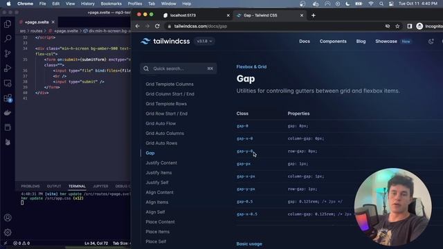Open Justify Content sidebar link
Screen dimensions: 443x249
(x=161, y=163)
